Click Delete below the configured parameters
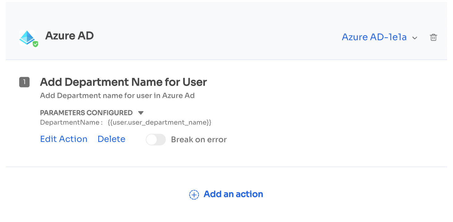The width and height of the screenshot is (453, 222). (x=111, y=139)
